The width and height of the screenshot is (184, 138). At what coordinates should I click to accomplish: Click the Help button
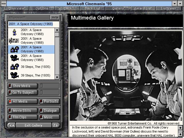coord(55,18)
